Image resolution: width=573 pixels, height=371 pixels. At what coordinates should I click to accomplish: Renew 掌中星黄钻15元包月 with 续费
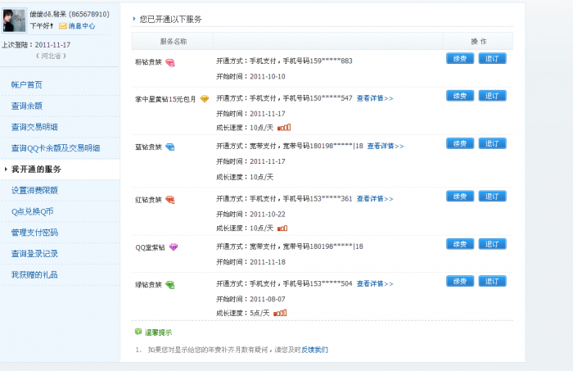pyautogui.click(x=460, y=96)
